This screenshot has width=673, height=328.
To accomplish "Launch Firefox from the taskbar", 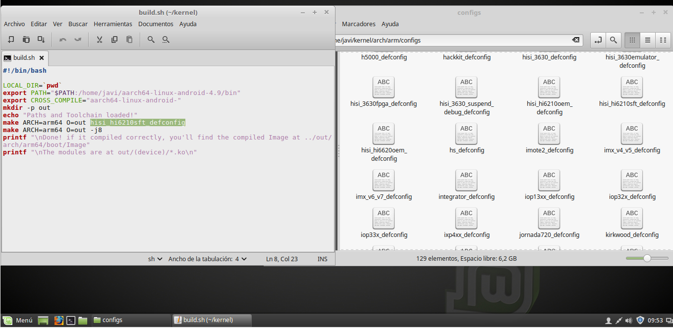I will [x=59, y=320].
